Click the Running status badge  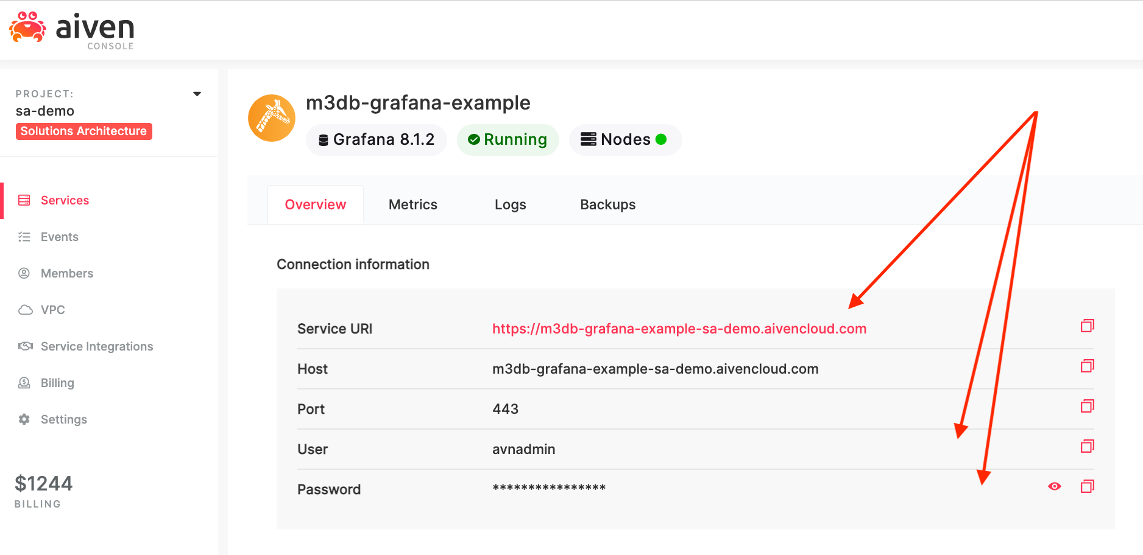(508, 140)
